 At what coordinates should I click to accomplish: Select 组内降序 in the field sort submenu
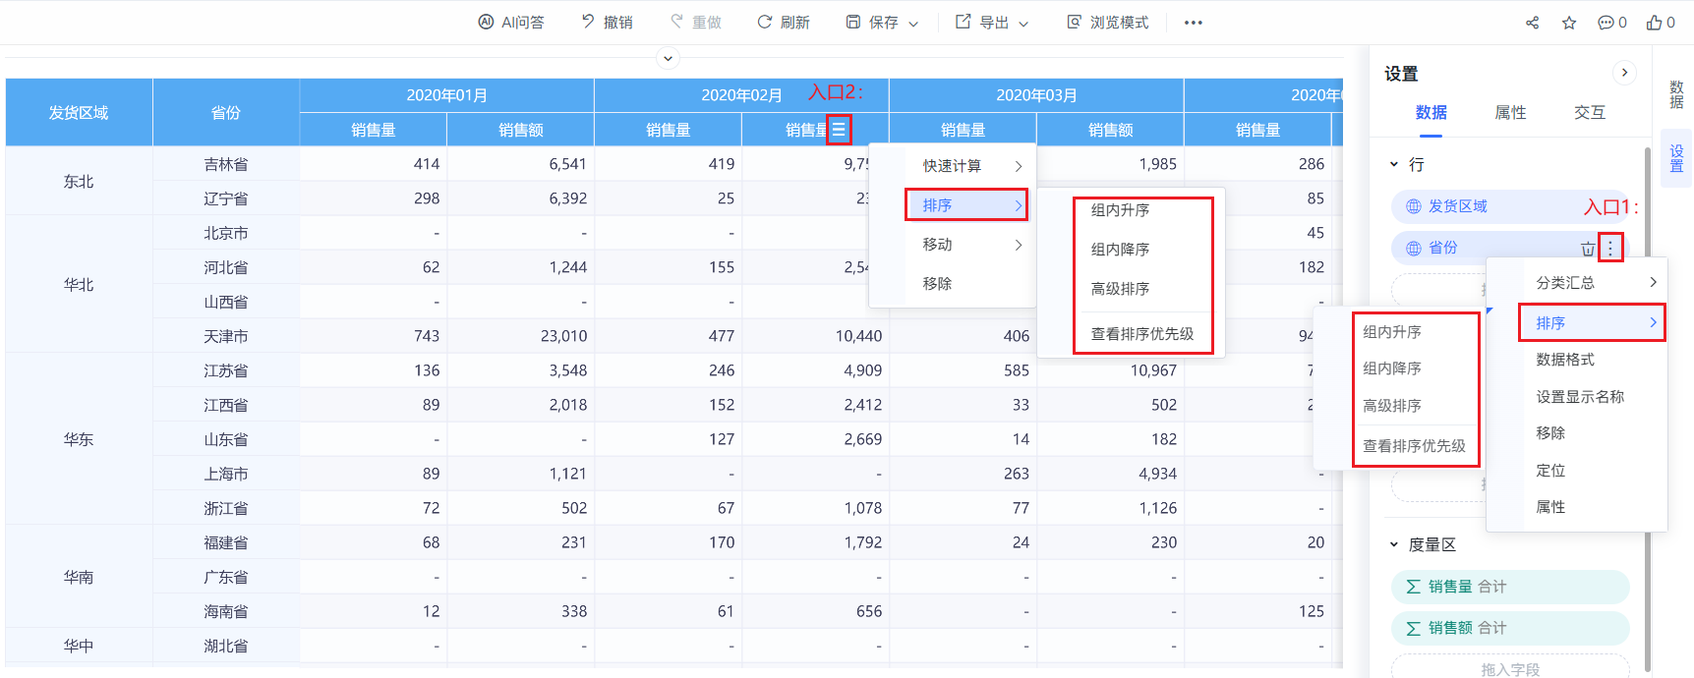[x=1392, y=368]
